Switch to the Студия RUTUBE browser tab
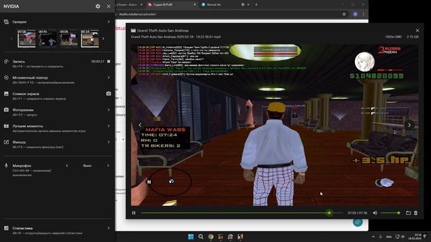 pos(171,5)
